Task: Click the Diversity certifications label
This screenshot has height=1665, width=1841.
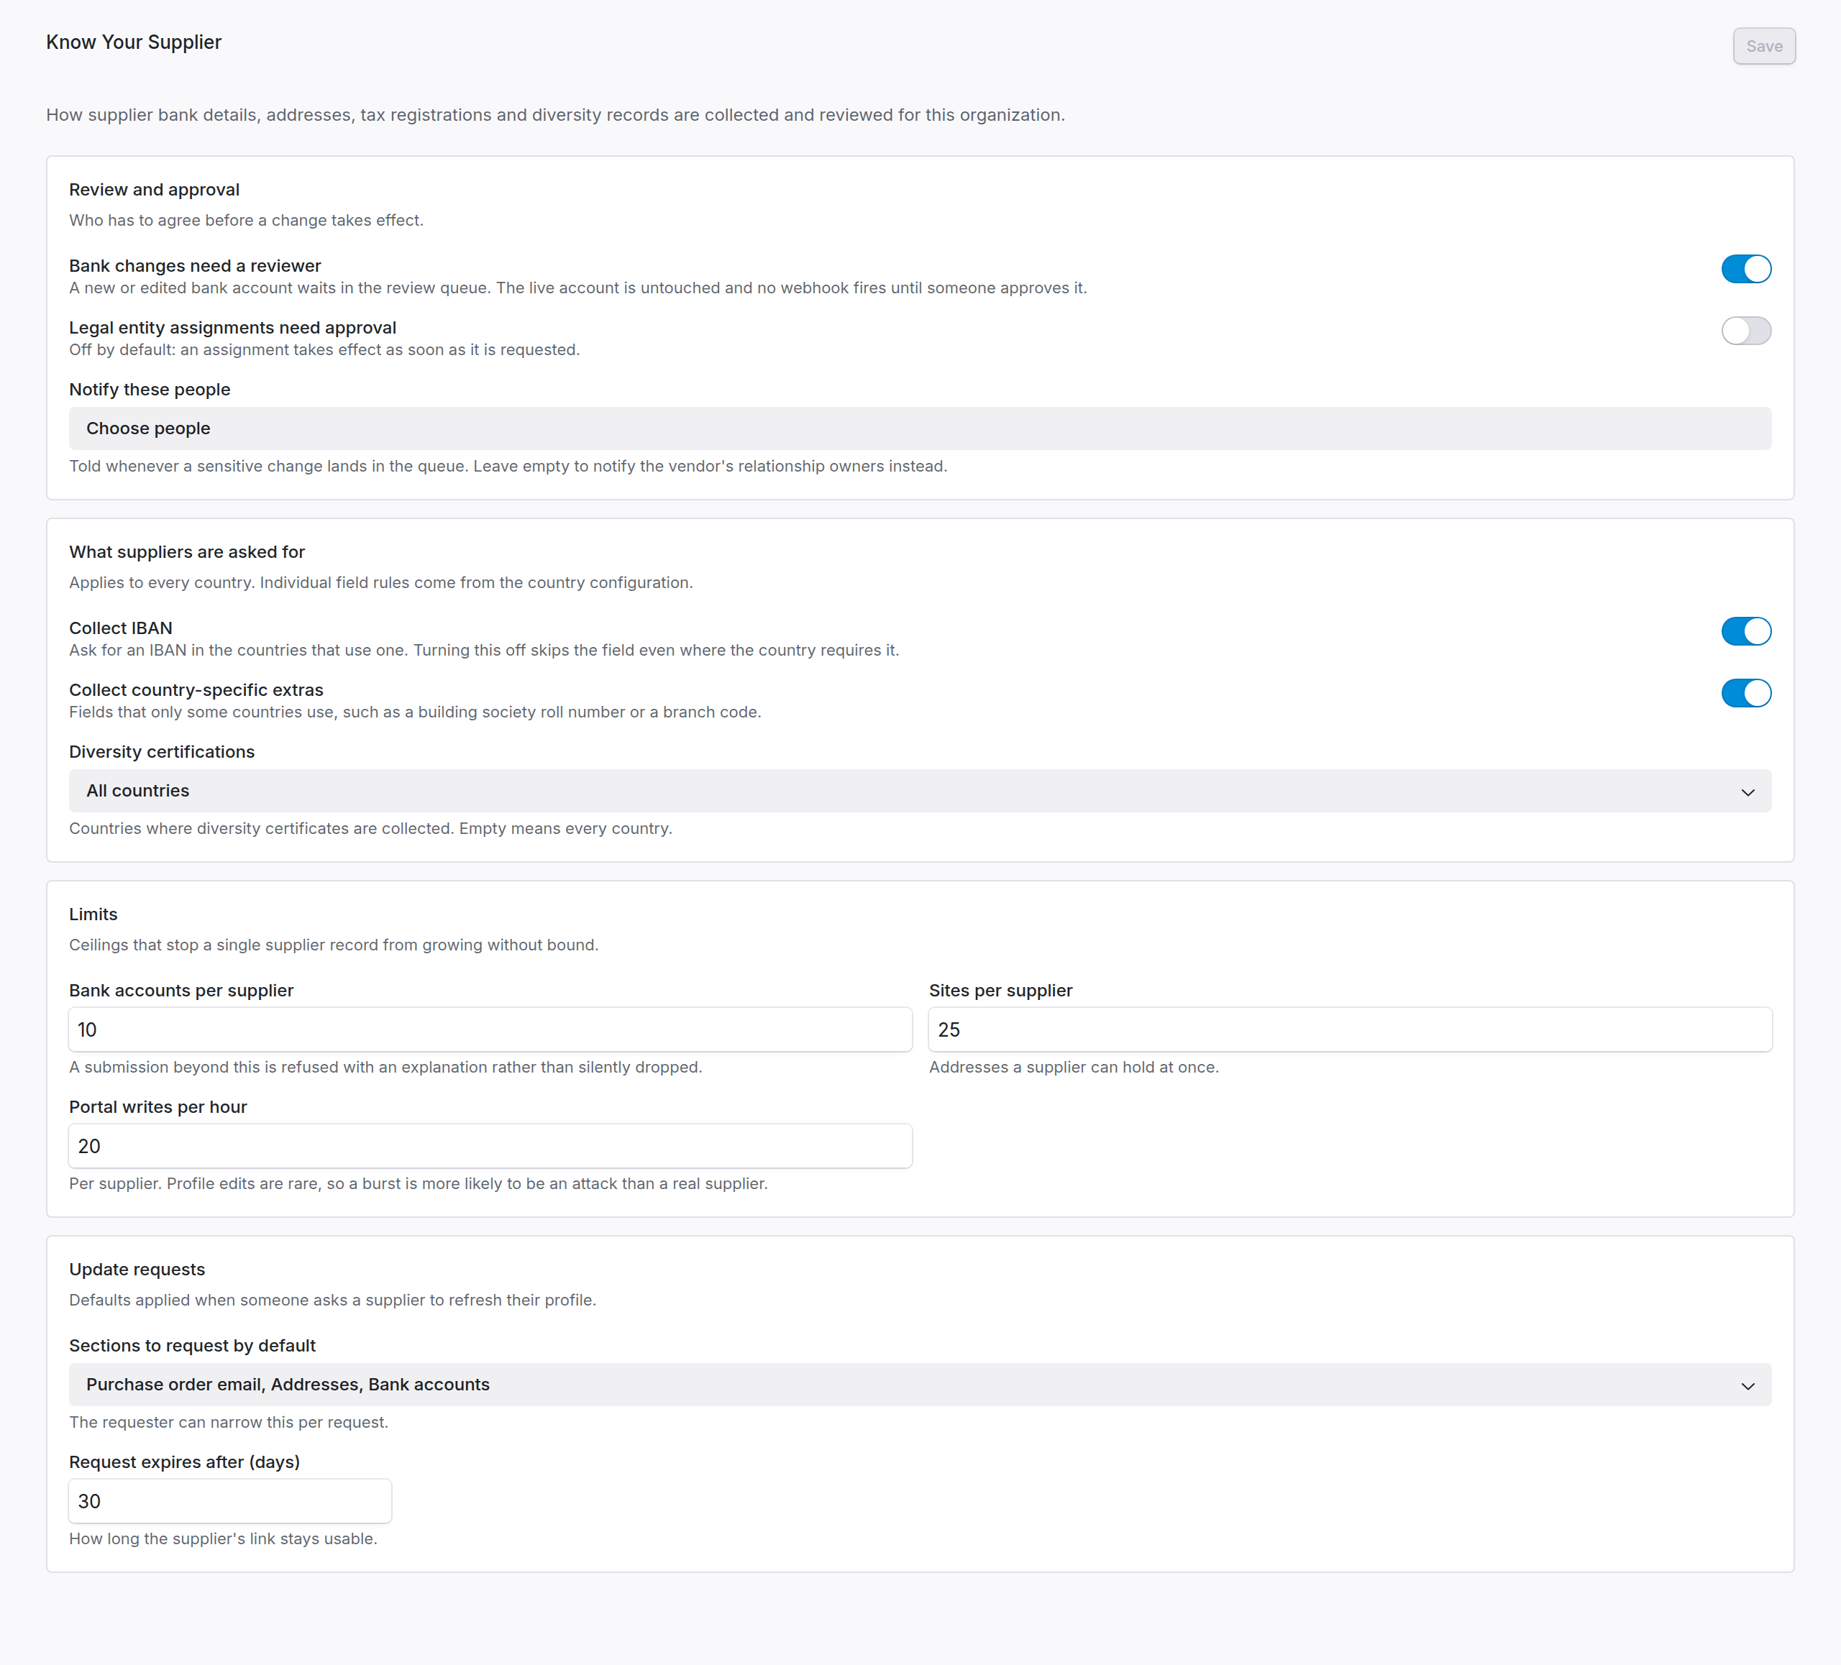Action: coord(162,752)
